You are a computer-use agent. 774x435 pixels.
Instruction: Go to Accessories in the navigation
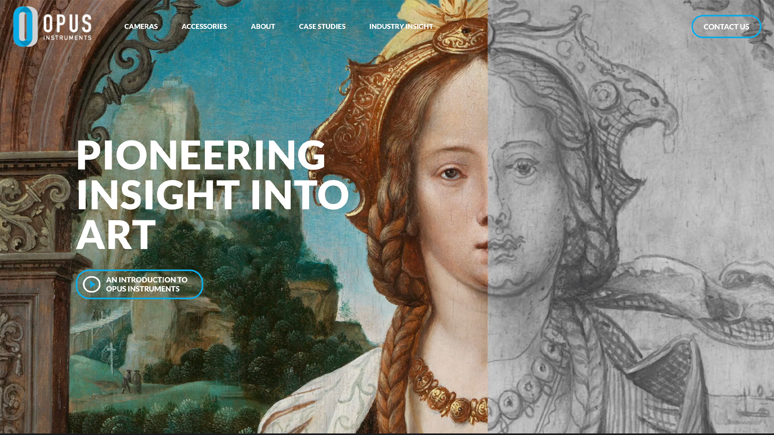click(x=204, y=27)
